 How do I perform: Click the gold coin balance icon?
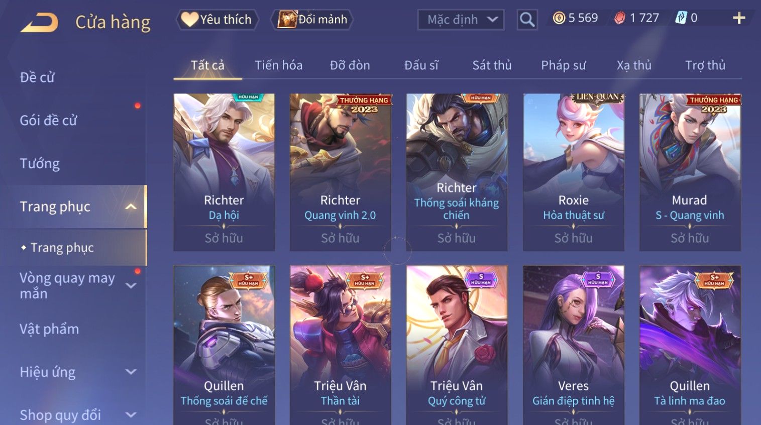pyautogui.click(x=559, y=18)
